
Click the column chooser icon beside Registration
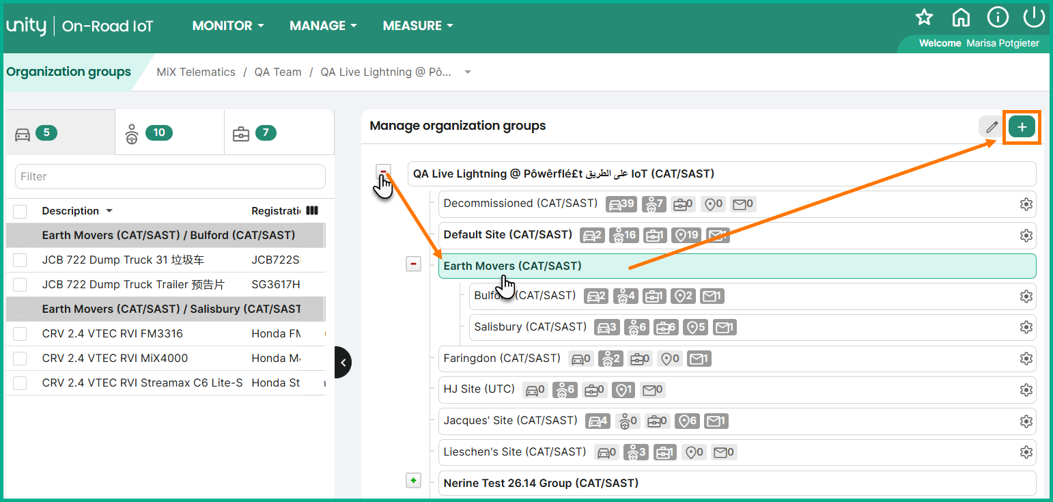coord(312,210)
